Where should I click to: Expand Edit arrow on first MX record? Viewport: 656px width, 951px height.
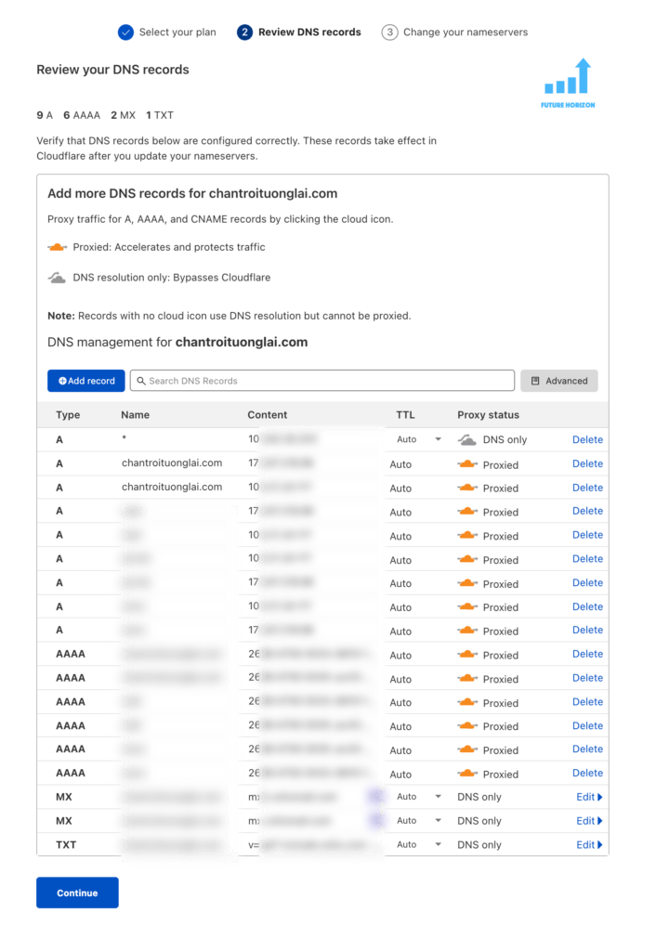[599, 797]
